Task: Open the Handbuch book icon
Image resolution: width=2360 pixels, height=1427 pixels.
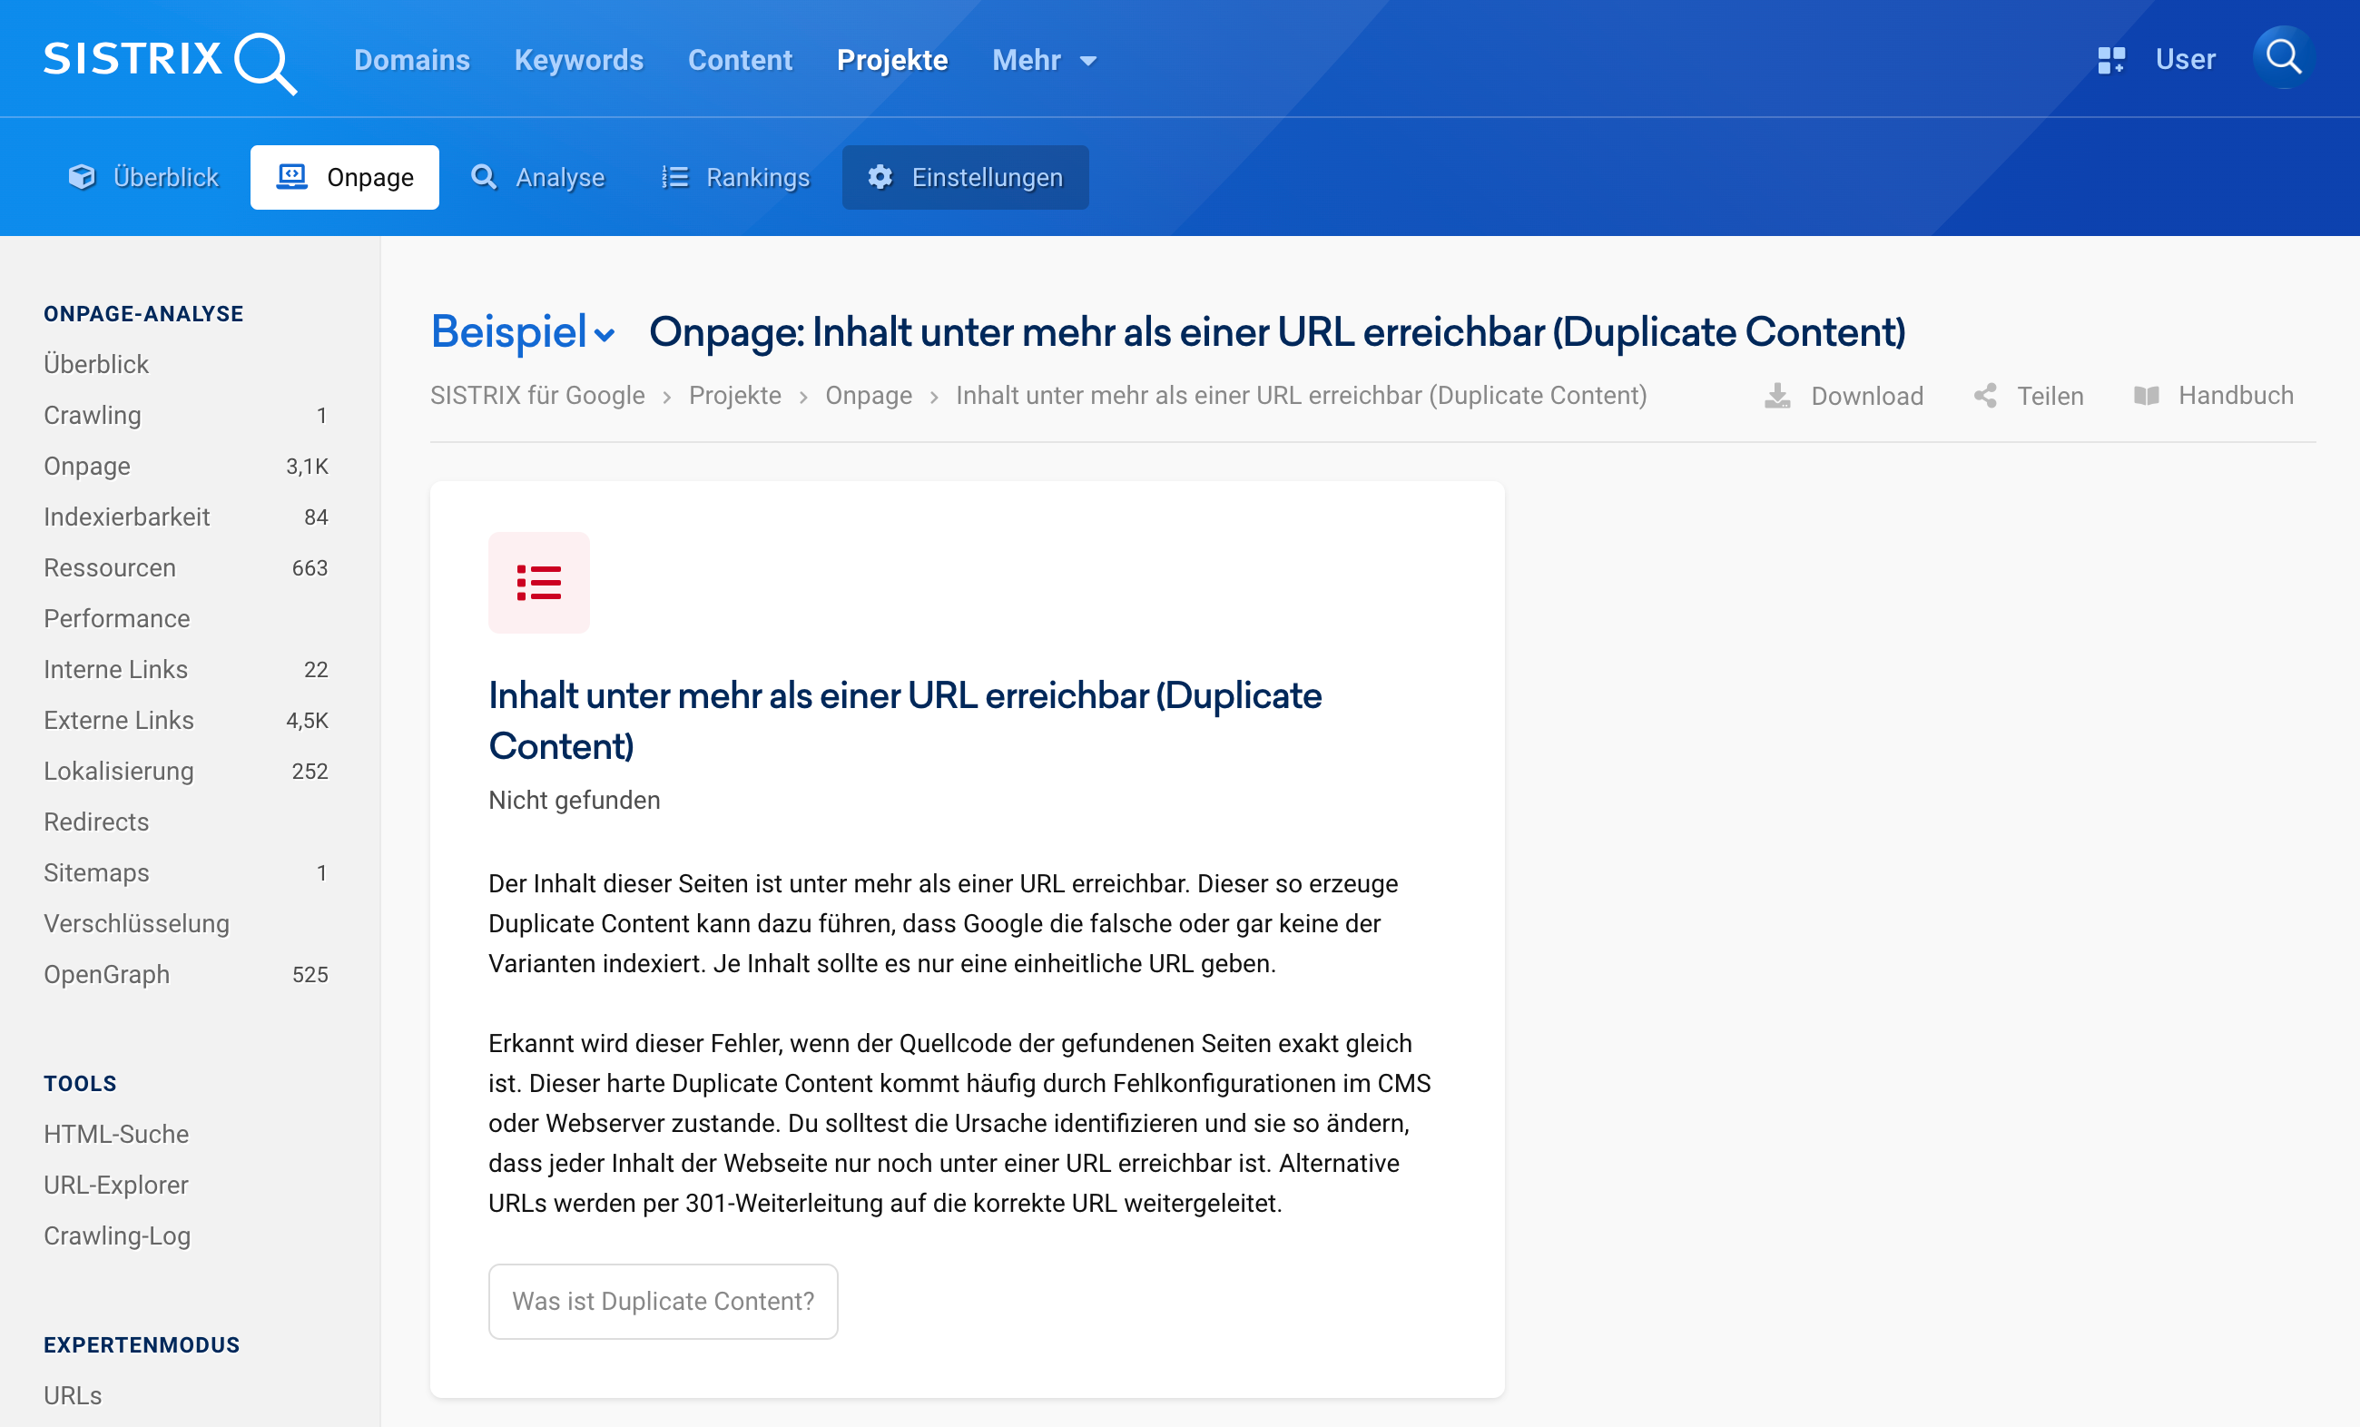Action: [x=2147, y=396]
